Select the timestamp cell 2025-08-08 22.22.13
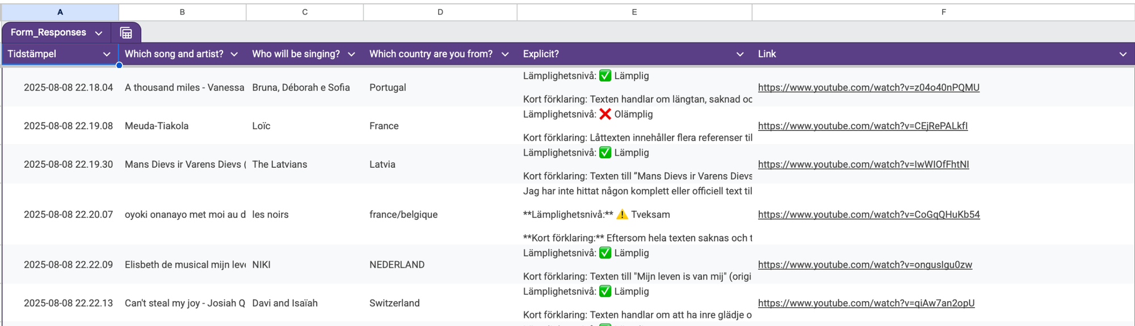The height and width of the screenshot is (326, 1135). (x=61, y=303)
